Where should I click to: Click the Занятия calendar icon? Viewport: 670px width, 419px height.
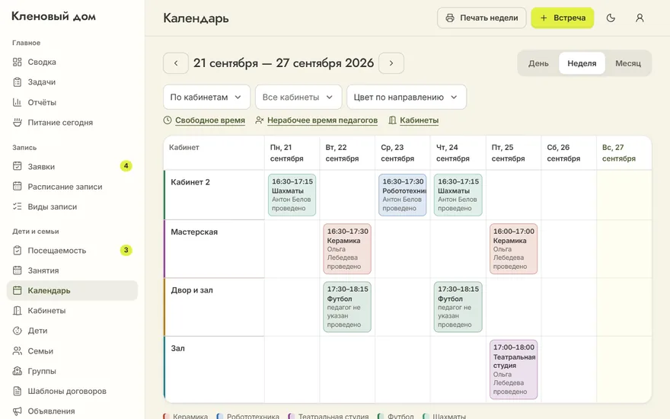pyautogui.click(x=17, y=270)
